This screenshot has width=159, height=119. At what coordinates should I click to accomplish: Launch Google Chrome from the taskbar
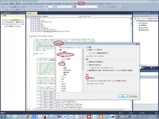pos(28,117)
